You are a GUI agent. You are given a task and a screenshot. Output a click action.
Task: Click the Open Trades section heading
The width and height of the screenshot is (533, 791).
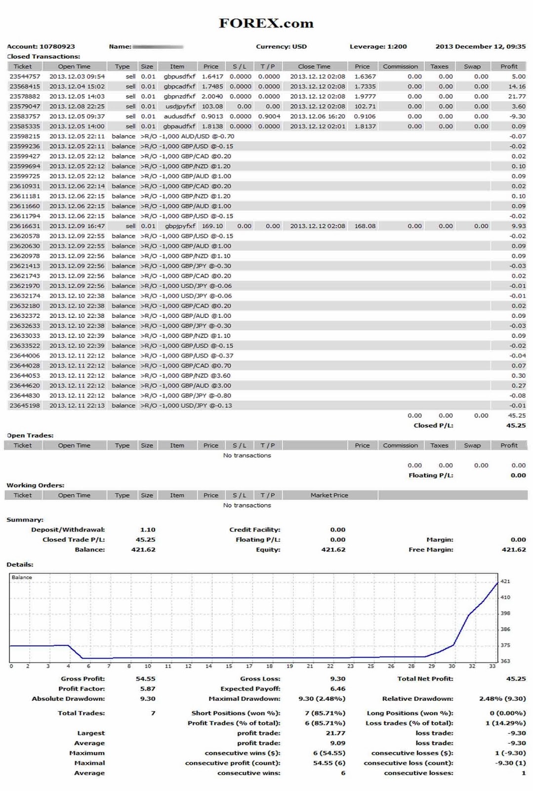[30, 436]
